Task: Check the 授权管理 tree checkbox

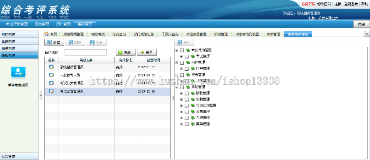Action: [x=187, y=93]
